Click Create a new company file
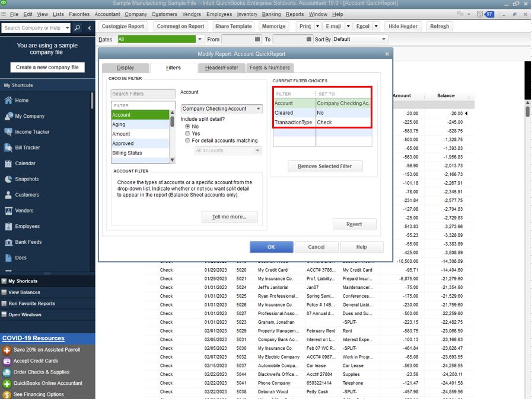Screen dimensions: 532x399 tap(47, 67)
